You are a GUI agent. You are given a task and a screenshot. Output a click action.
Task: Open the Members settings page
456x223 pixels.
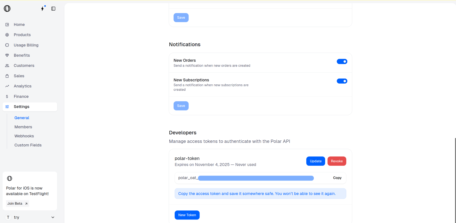23,127
